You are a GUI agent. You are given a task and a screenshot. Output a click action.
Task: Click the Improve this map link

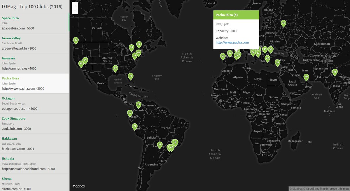[337, 189]
